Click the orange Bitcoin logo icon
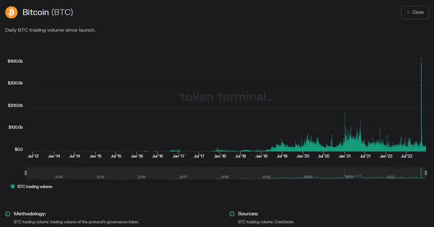434x227 pixels. click(x=11, y=12)
